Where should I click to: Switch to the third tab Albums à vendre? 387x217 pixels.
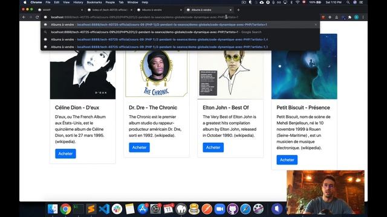click(x=160, y=10)
